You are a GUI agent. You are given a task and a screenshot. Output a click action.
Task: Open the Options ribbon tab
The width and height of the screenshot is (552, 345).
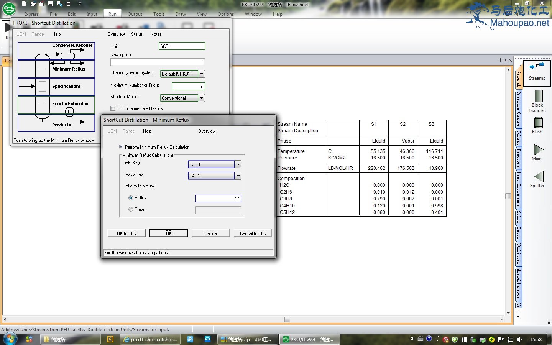tap(226, 14)
